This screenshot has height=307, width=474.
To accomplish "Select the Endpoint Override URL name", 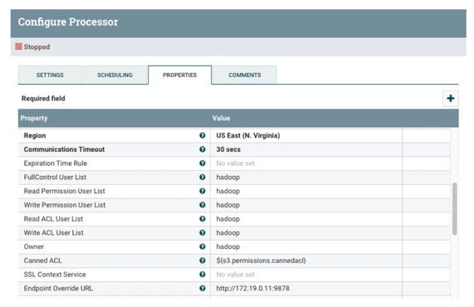I will pos(58,288).
